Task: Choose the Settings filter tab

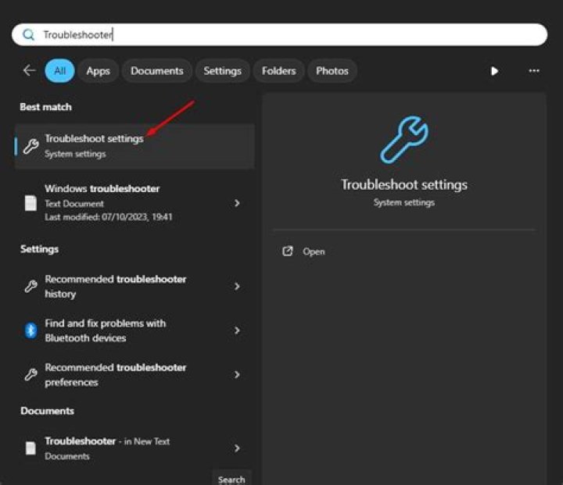Action: (x=223, y=70)
